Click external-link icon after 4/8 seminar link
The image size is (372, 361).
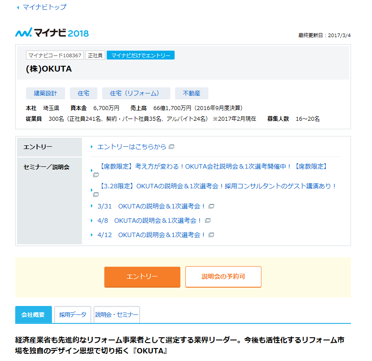point(208,221)
